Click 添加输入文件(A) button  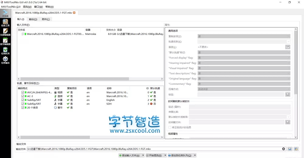[x=130, y=155]
